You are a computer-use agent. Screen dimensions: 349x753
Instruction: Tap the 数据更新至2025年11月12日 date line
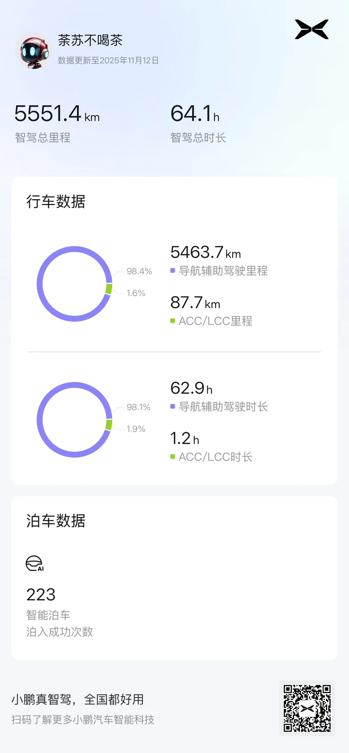(x=108, y=60)
